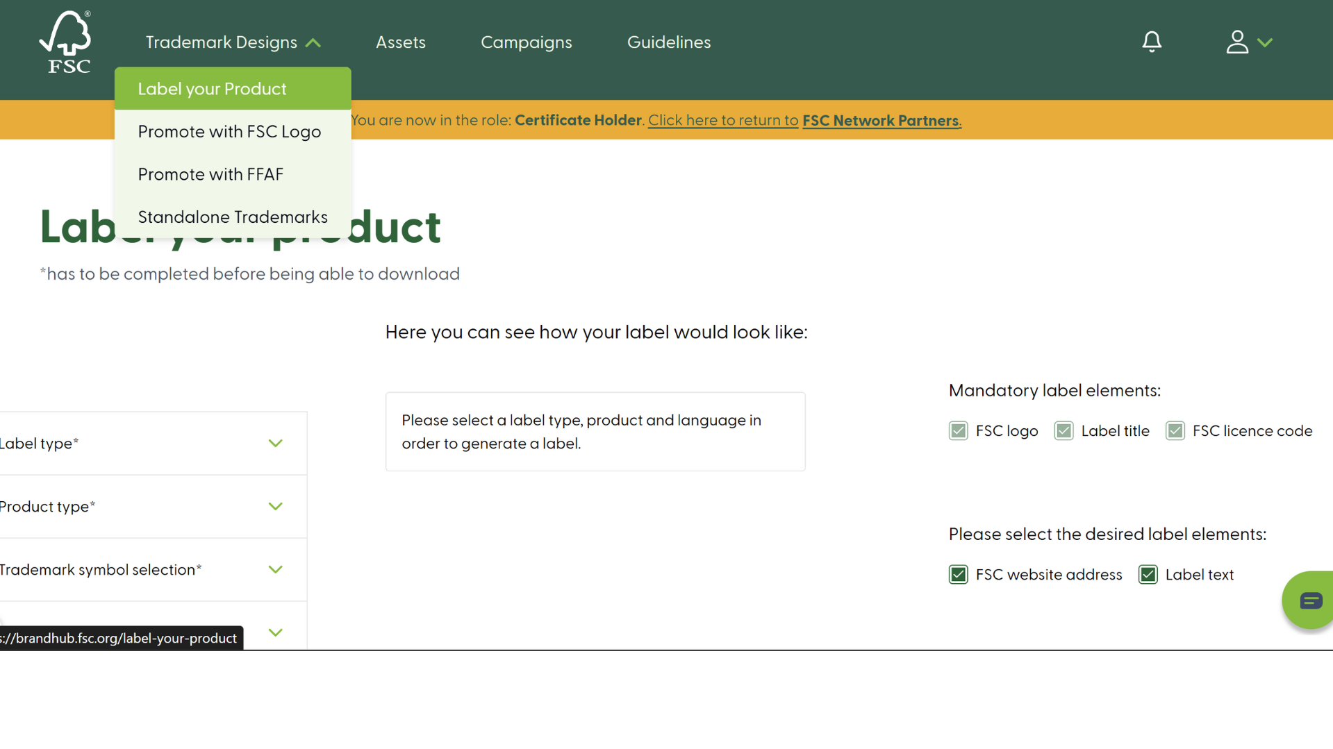Open Trademark symbol selection dropdown
Viewport: 1333px width, 749px height.
276,570
